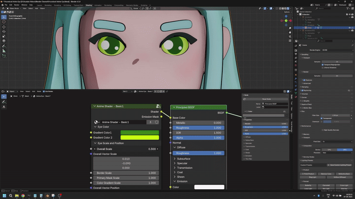The height and width of the screenshot is (199, 355).
Task: Open File Explorer from the taskbar
Action: 17,195
